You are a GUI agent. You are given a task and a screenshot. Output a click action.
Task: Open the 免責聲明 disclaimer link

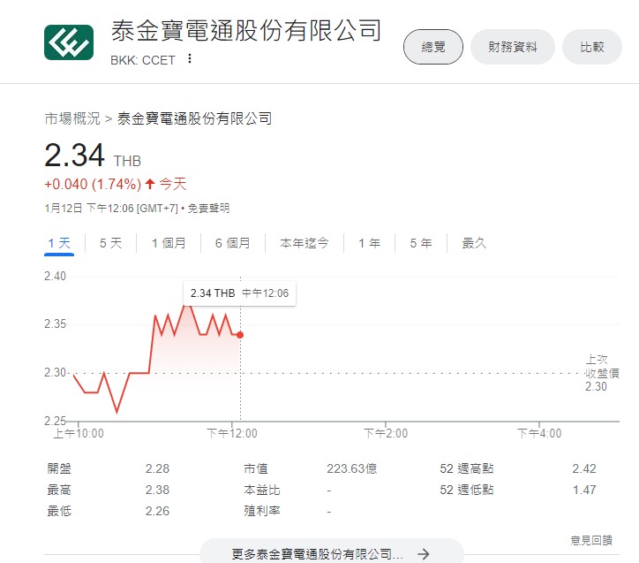[207, 208]
